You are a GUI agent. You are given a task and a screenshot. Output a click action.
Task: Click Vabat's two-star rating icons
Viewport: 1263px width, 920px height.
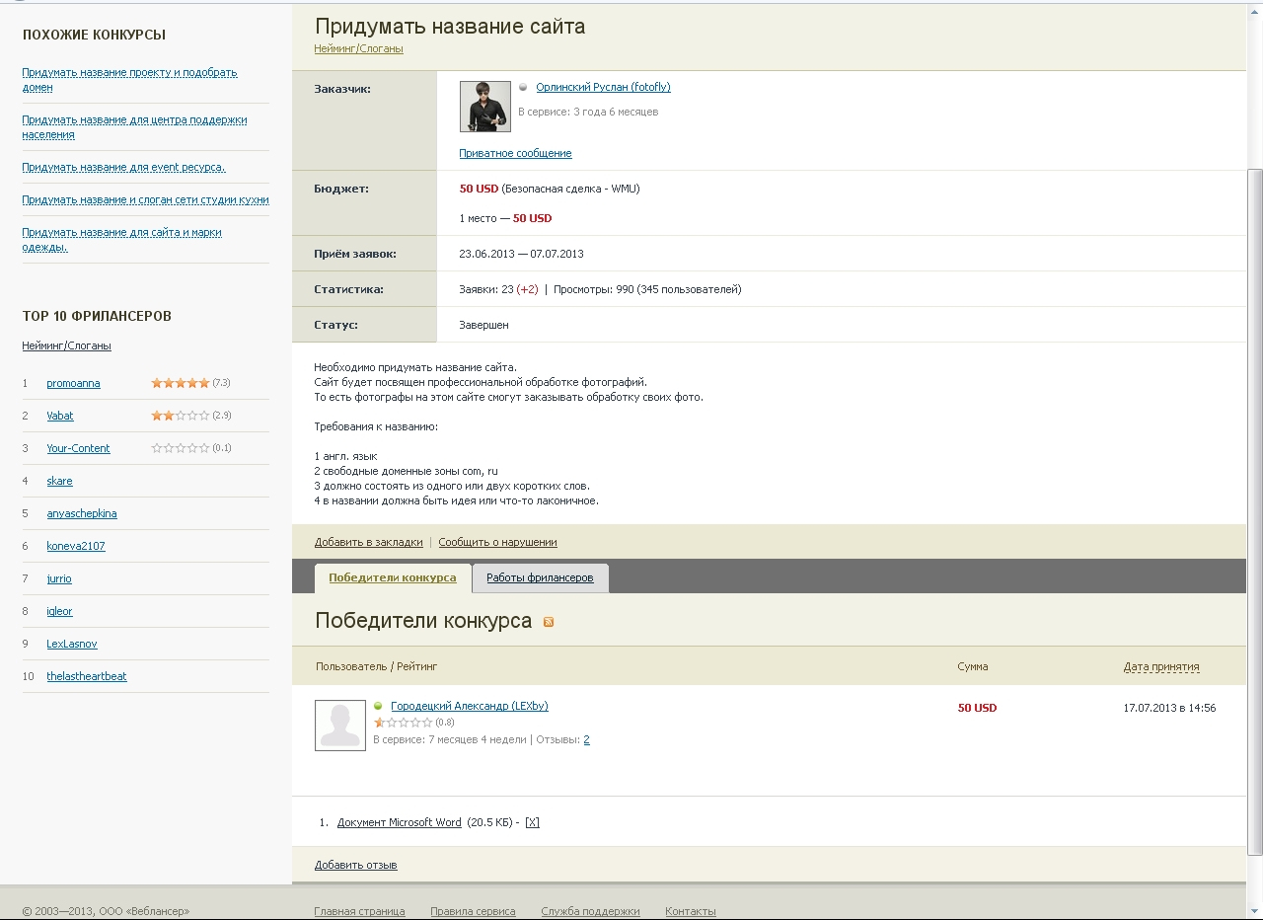[x=181, y=416]
